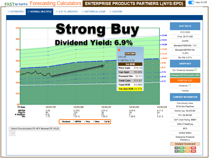Click help icon beside NORMAL MULTIPLE
Image resolution: width=209 pixels, height=158 pixels.
[x=28, y=12]
